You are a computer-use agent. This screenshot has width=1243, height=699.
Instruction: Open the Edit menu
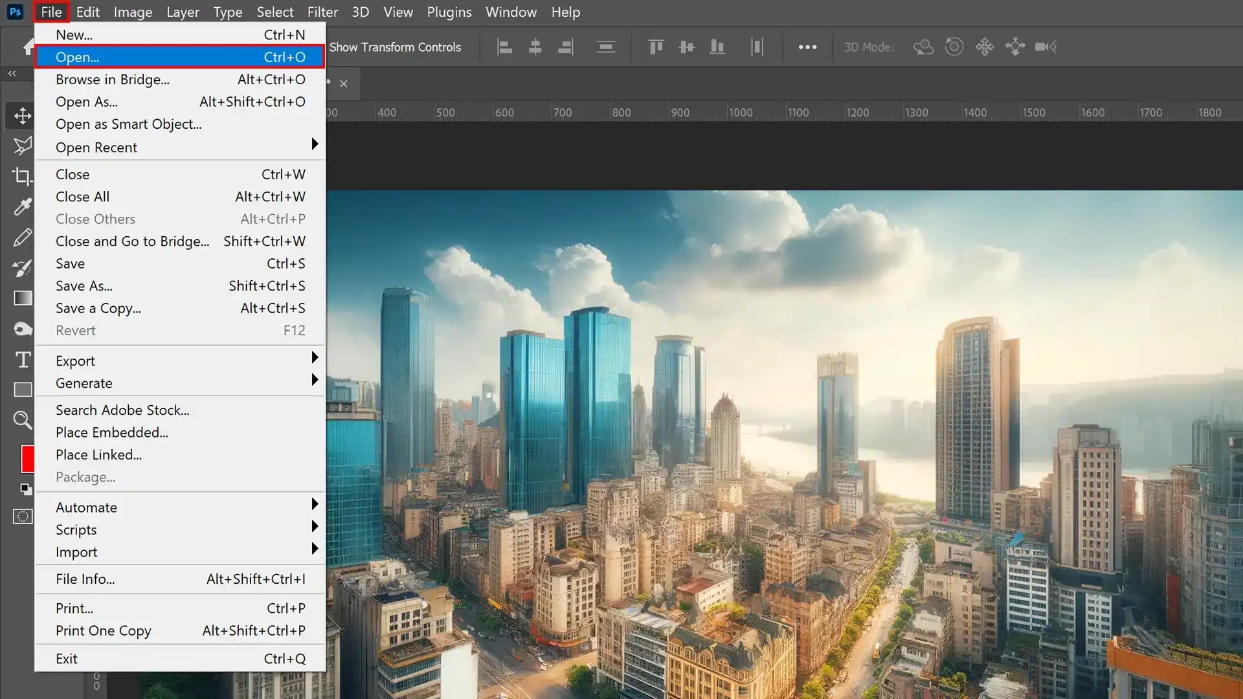coord(87,12)
